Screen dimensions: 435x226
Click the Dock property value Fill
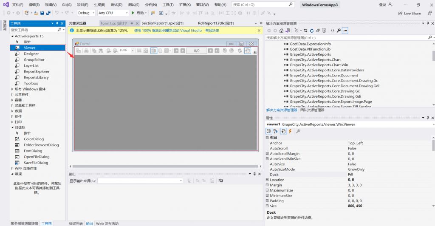pos(350,175)
